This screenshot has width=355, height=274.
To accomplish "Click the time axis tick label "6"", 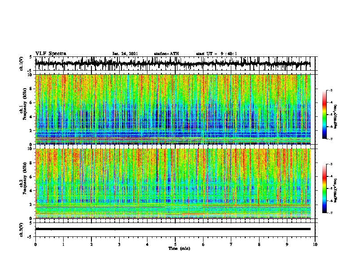I will coord(203,244).
